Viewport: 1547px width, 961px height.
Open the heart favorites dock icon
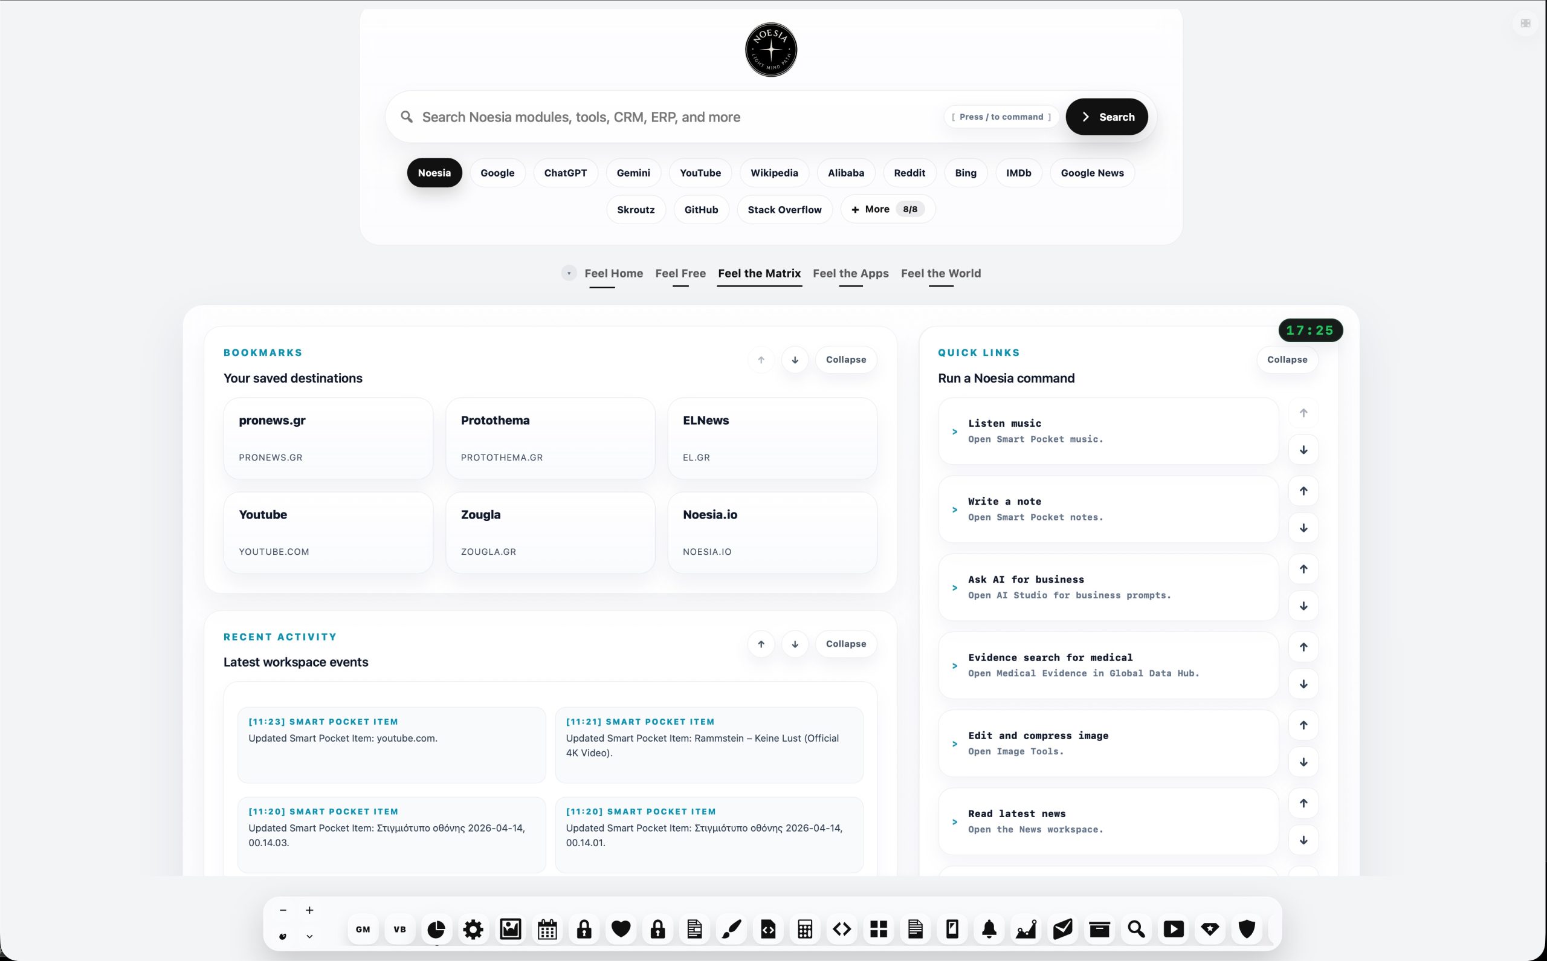621,929
